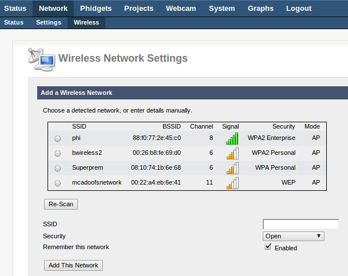Click mcadoofsnetwork weak signal icon

click(232, 183)
